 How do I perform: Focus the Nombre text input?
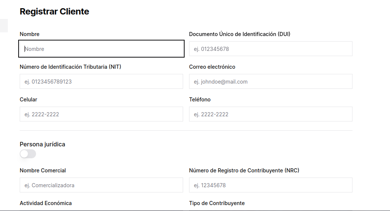pyautogui.click(x=101, y=49)
